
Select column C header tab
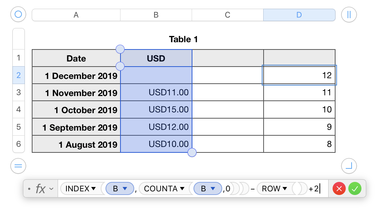coord(227,15)
